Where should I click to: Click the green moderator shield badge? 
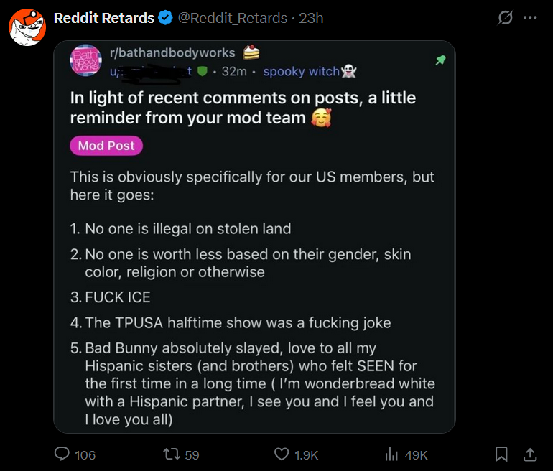tap(202, 71)
